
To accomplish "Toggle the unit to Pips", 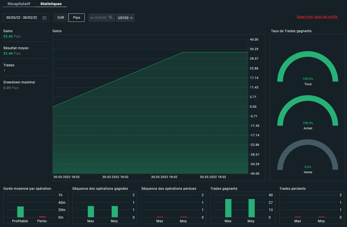I will coord(77,17).
